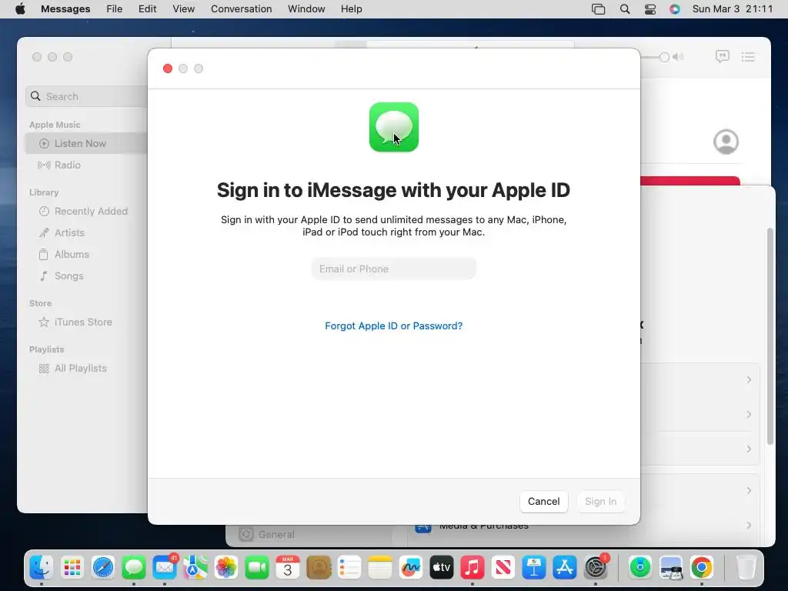
Task: Click Spotlight search in the menu bar
Action: pos(625,9)
